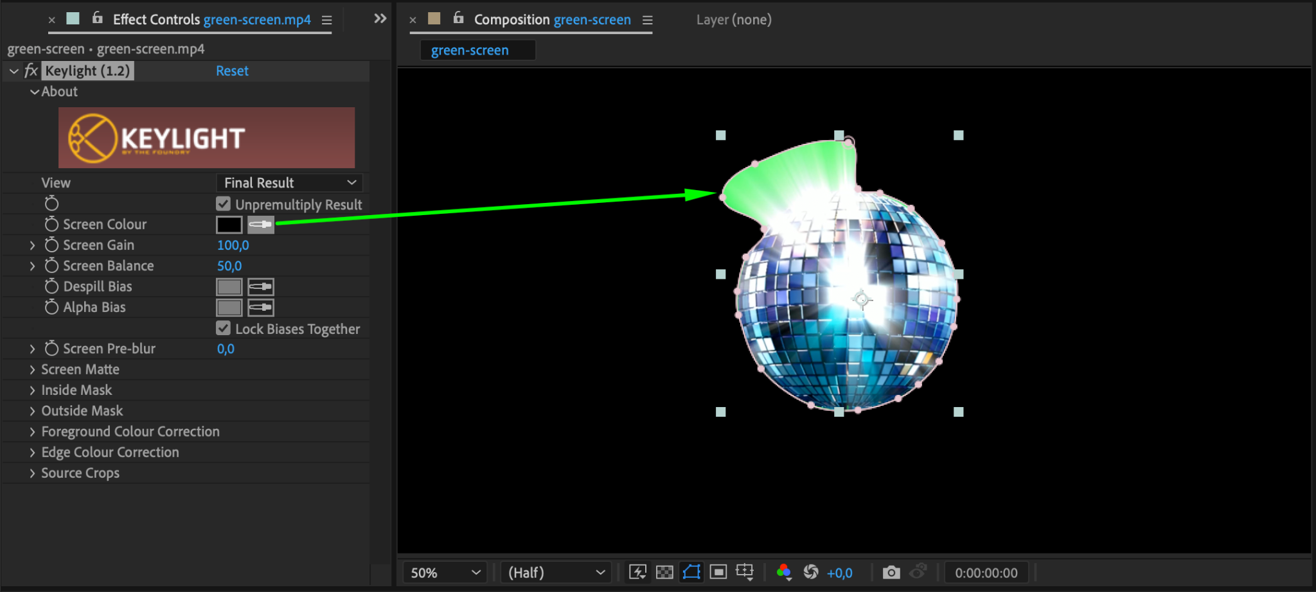Viewport: 1316px width, 592px height.
Task: Toggle the Screen Gain stopwatch
Action: coord(51,245)
